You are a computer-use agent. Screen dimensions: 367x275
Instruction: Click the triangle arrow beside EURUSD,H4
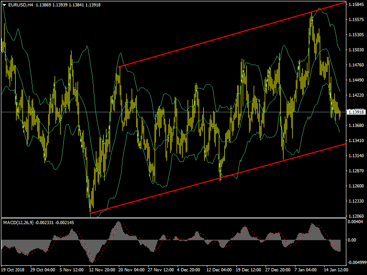(4, 5)
